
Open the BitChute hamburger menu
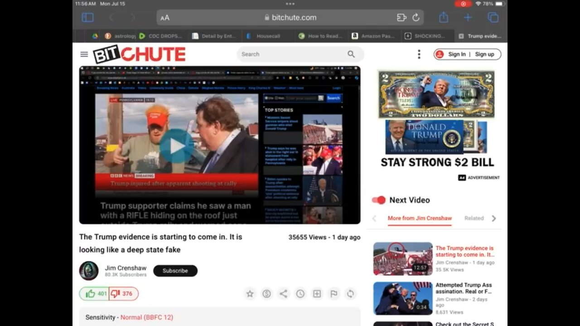pyautogui.click(x=84, y=54)
